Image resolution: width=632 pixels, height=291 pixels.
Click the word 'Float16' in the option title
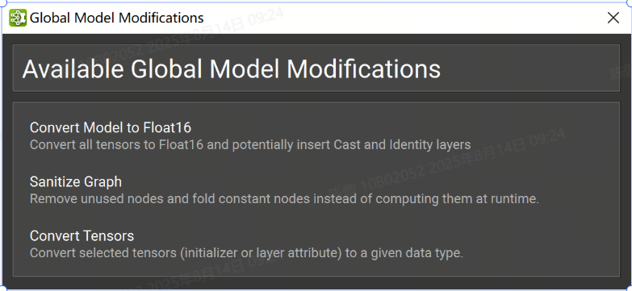[x=167, y=127]
